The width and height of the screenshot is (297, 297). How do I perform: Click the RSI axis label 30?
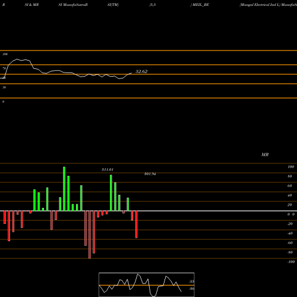(4, 87)
